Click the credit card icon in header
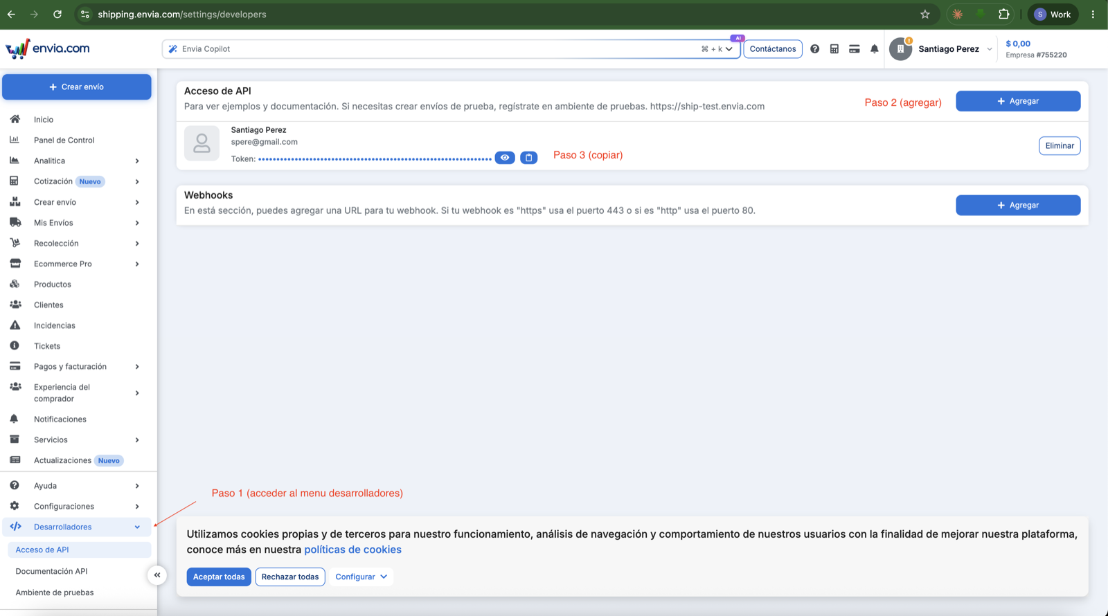Viewport: 1108px width, 616px height. tap(855, 49)
